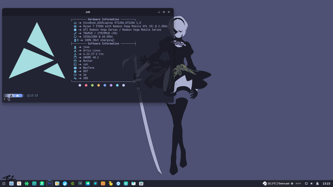Launch Telegram from the taskbar
The image size is (333, 187).
tap(88, 183)
